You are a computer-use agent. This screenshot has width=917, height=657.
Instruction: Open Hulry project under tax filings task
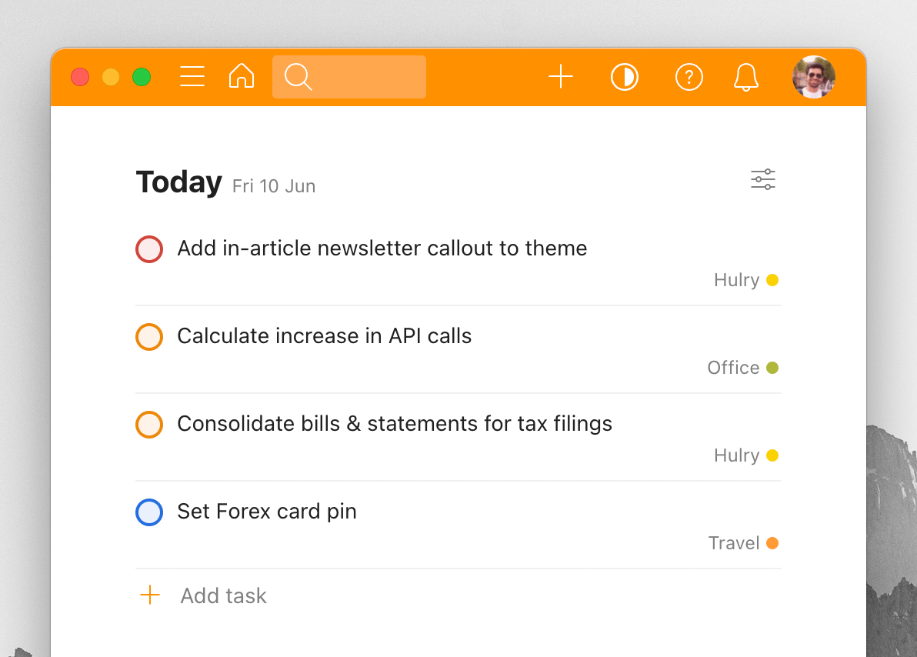pos(736,455)
